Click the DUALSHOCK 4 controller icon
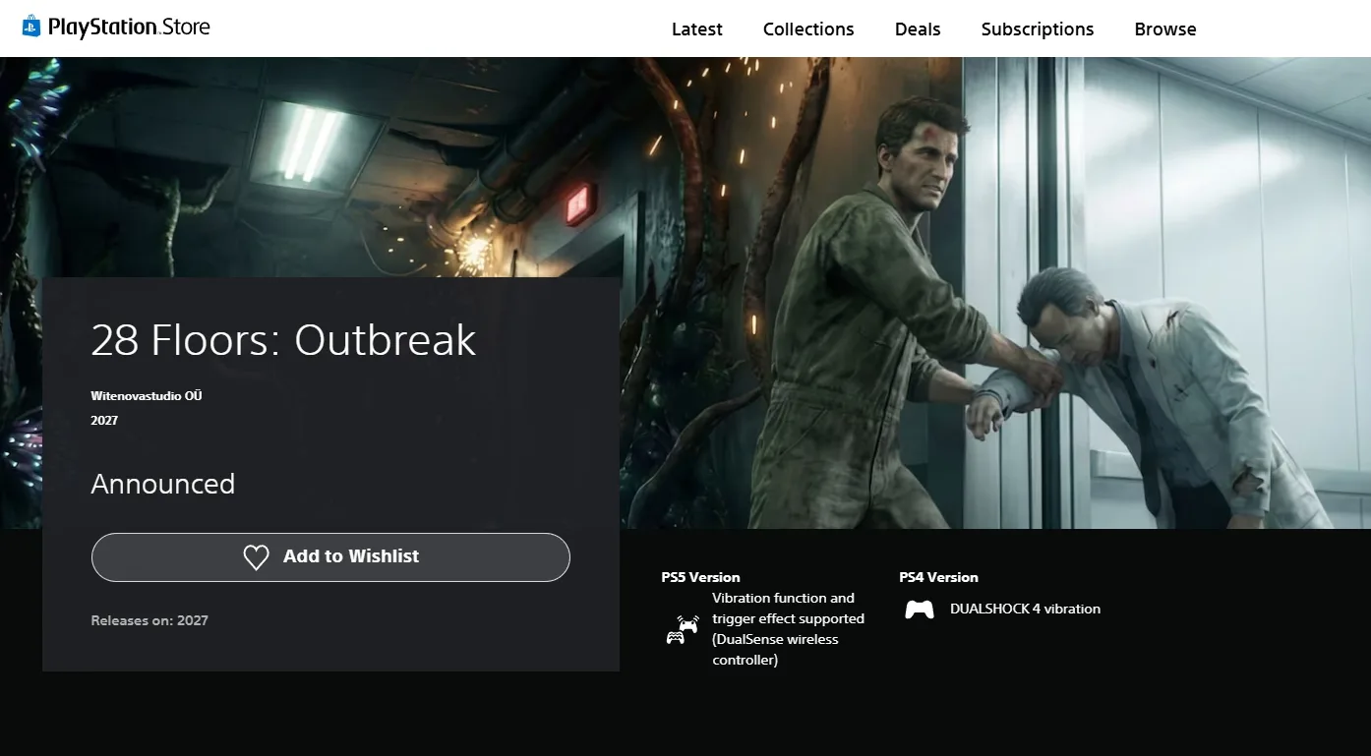 coord(919,610)
